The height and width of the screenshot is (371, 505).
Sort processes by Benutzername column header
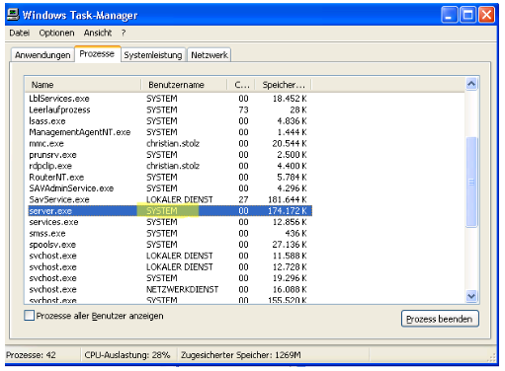(184, 85)
